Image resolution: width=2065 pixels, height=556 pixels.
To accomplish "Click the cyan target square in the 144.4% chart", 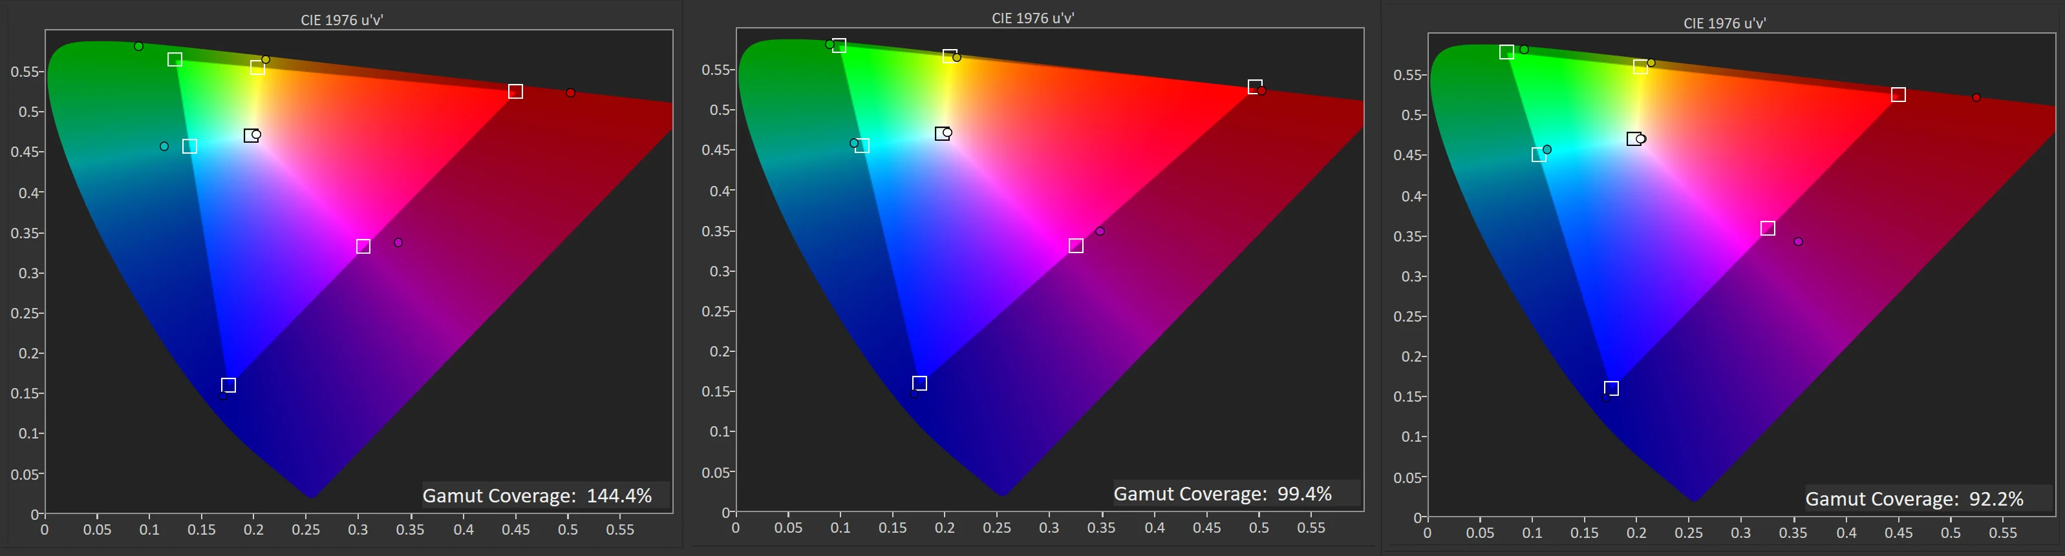I will click(x=189, y=147).
